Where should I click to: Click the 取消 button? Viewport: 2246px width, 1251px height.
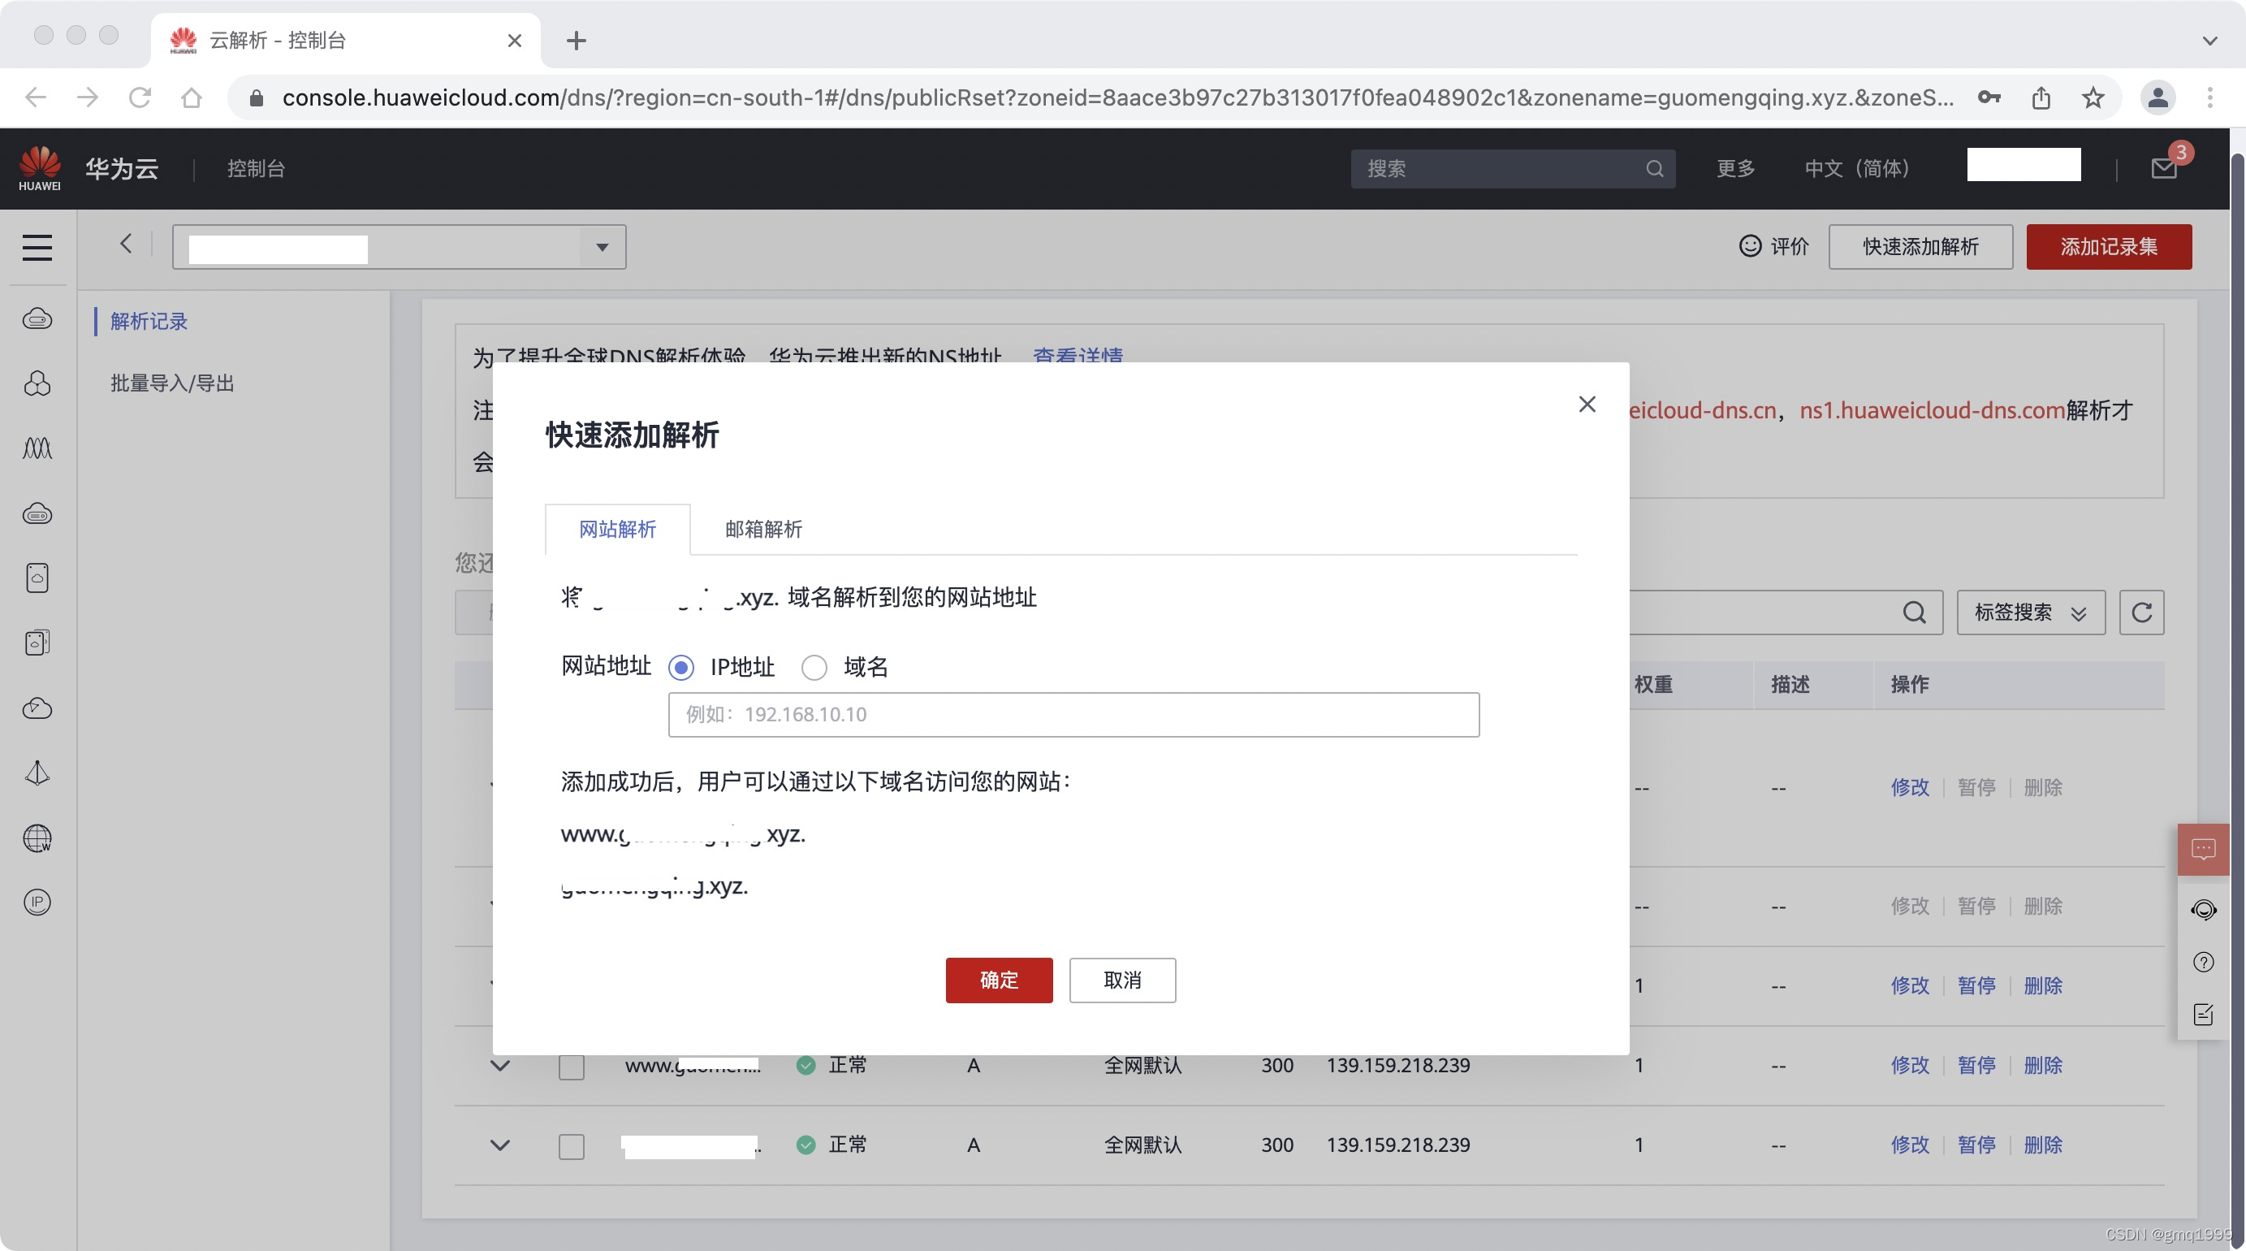click(1122, 980)
